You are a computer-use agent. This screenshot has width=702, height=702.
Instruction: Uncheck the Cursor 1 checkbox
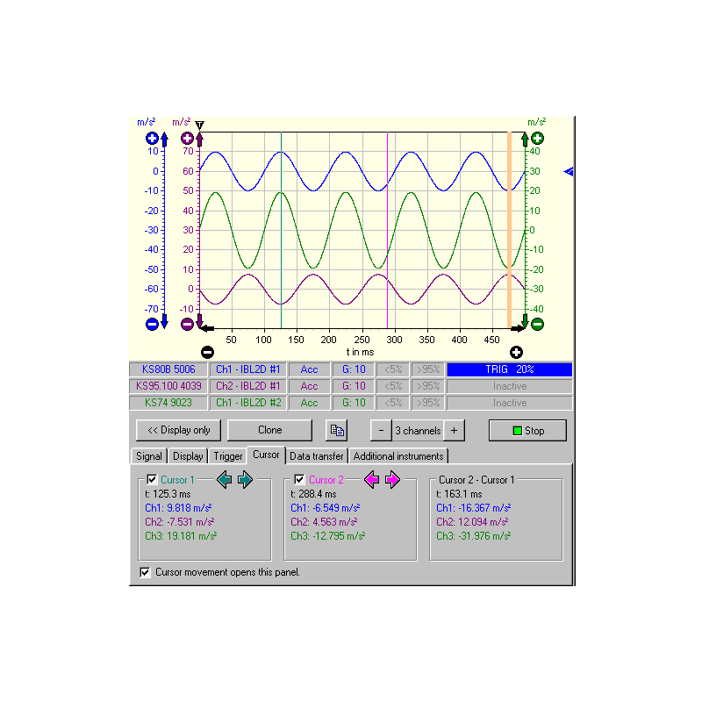152,480
